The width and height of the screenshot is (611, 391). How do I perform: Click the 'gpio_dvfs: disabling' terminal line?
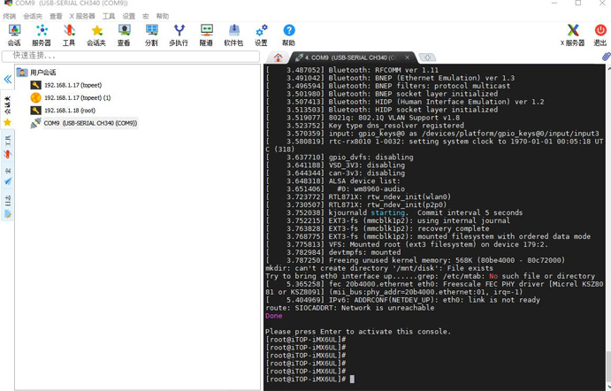[340, 157]
